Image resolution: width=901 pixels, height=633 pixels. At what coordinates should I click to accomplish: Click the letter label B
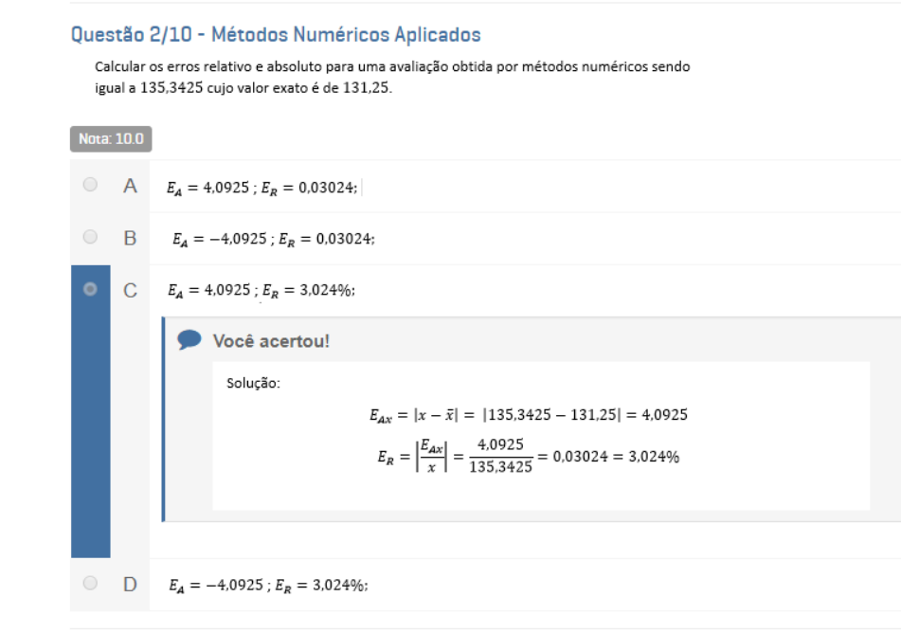pyautogui.click(x=130, y=238)
